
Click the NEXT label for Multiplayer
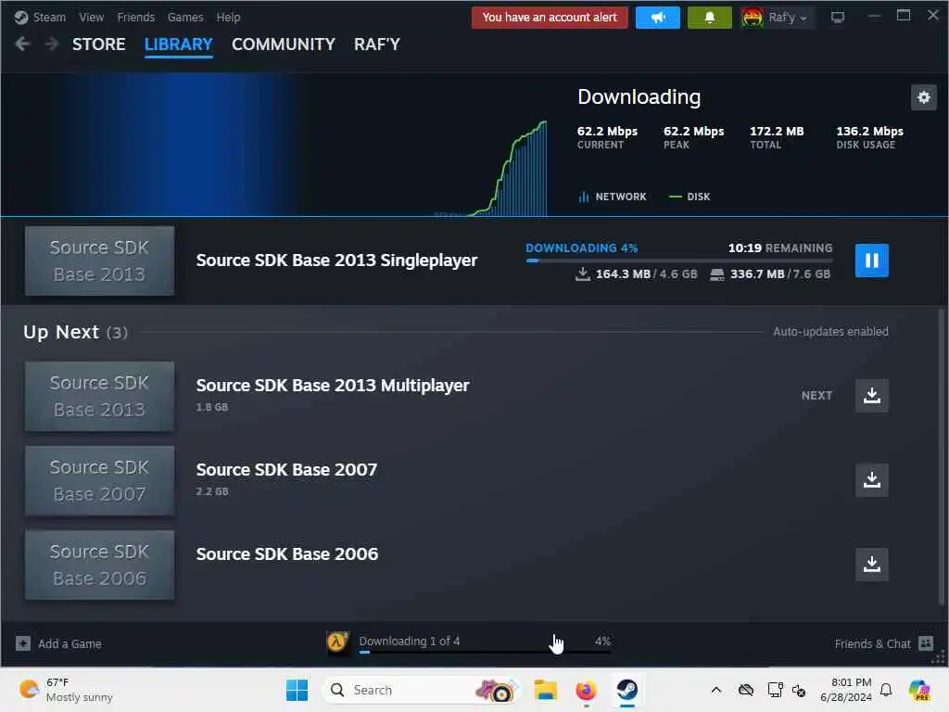(816, 395)
